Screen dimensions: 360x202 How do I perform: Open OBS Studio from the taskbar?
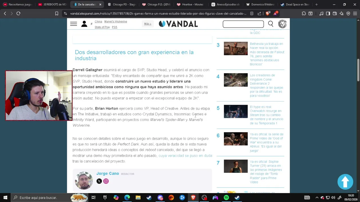click(204, 198)
